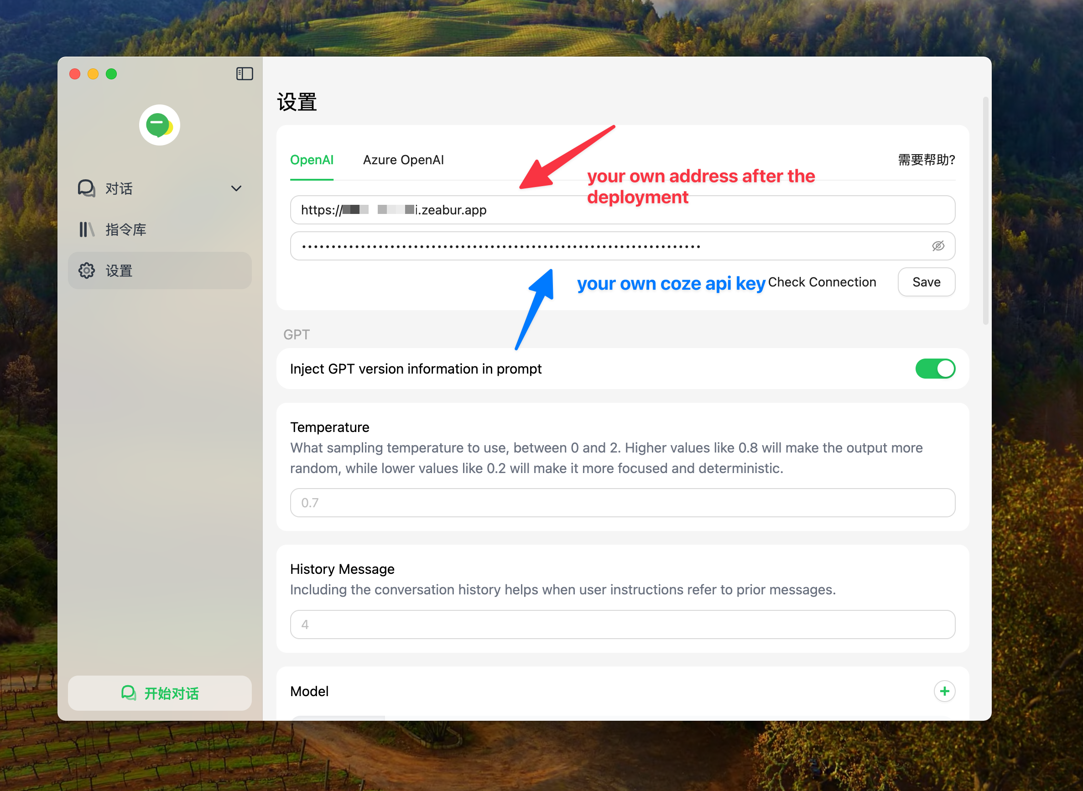Click the History Message input field
This screenshot has width=1083, height=791.
tap(622, 624)
